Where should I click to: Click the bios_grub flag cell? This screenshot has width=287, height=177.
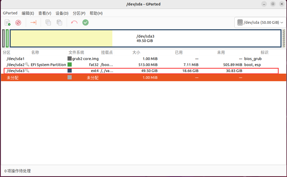(x=253, y=59)
